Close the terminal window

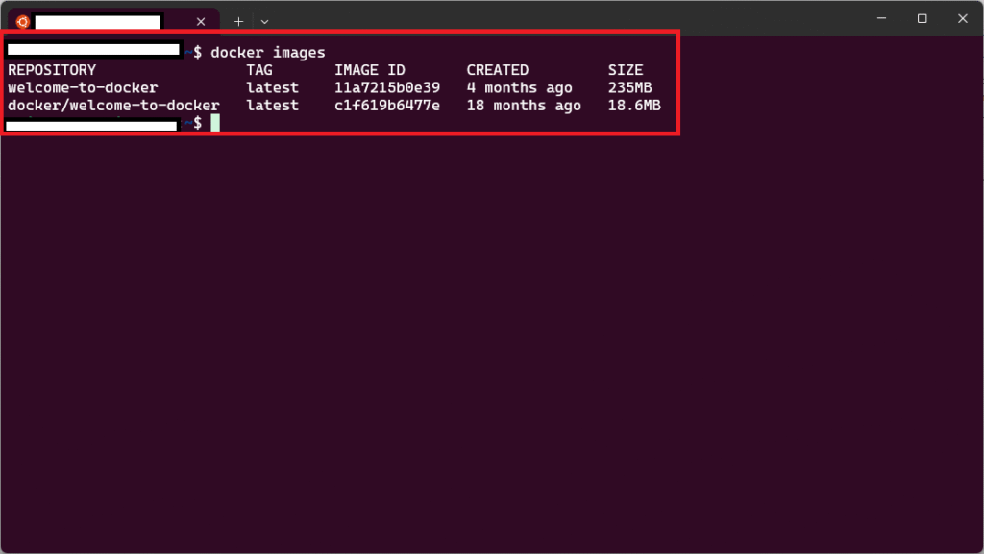coord(963,19)
